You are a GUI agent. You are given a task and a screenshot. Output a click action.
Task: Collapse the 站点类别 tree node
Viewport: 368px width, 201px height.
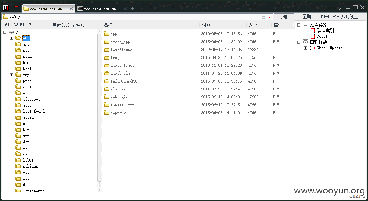click(299, 25)
